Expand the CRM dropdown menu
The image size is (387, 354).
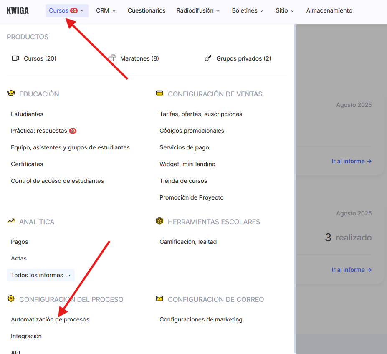pos(106,10)
